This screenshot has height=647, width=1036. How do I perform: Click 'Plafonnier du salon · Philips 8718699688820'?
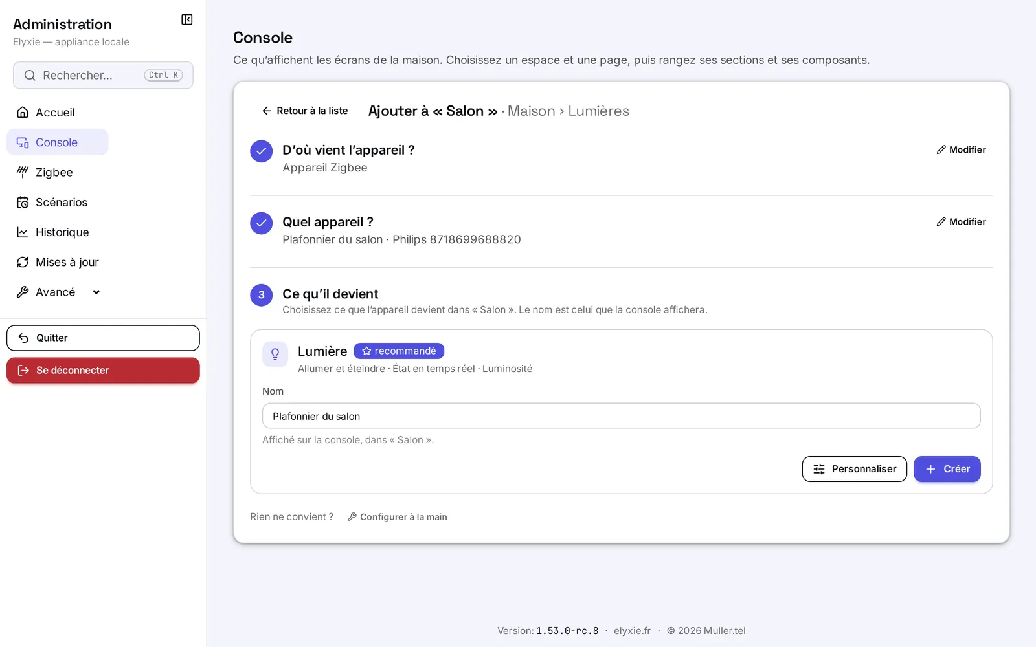click(401, 239)
